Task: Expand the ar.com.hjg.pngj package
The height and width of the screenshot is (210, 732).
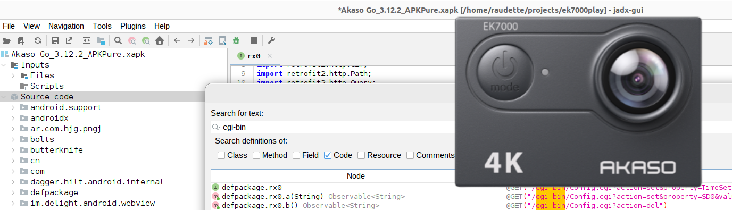Action: [14, 129]
